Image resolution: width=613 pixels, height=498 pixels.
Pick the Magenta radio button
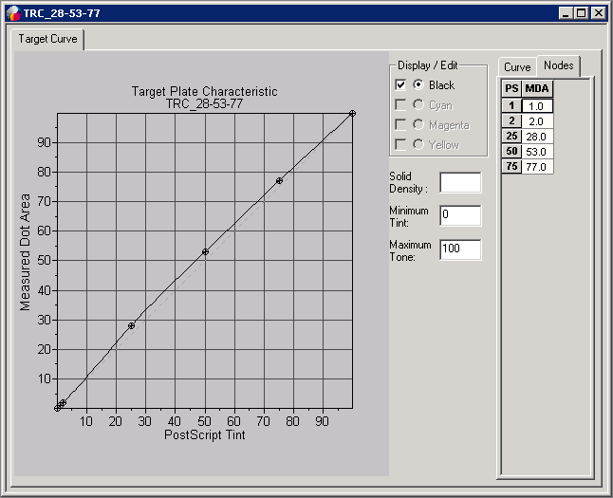[x=418, y=124]
